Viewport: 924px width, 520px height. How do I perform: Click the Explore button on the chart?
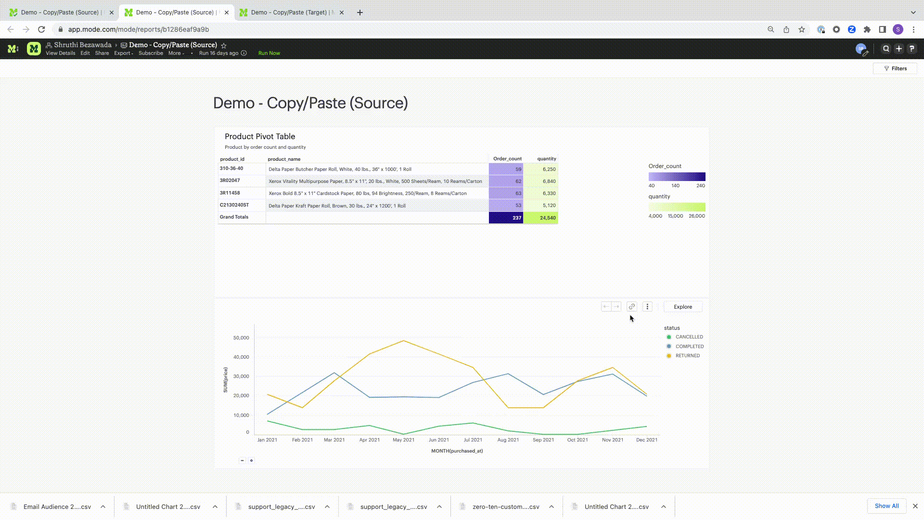click(x=683, y=307)
